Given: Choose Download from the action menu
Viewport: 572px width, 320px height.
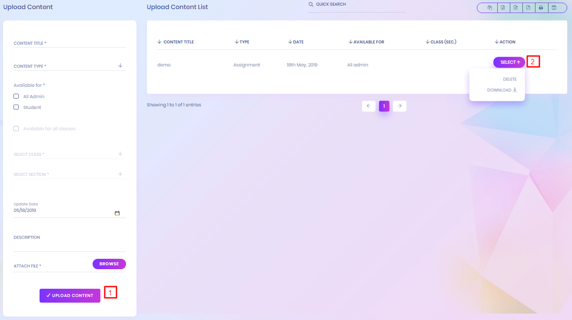Looking at the screenshot, I should [x=502, y=90].
